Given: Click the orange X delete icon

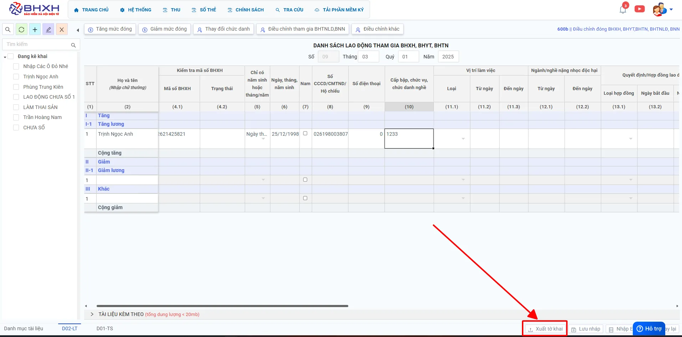Looking at the screenshot, I should point(62,30).
